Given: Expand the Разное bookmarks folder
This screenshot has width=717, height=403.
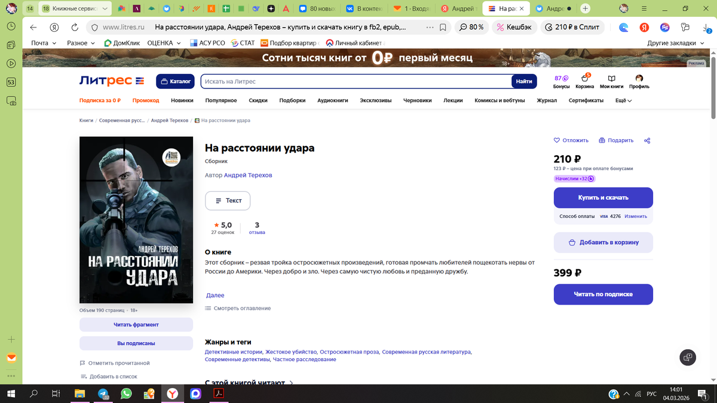Looking at the screenshot, I should coord(81,43).
